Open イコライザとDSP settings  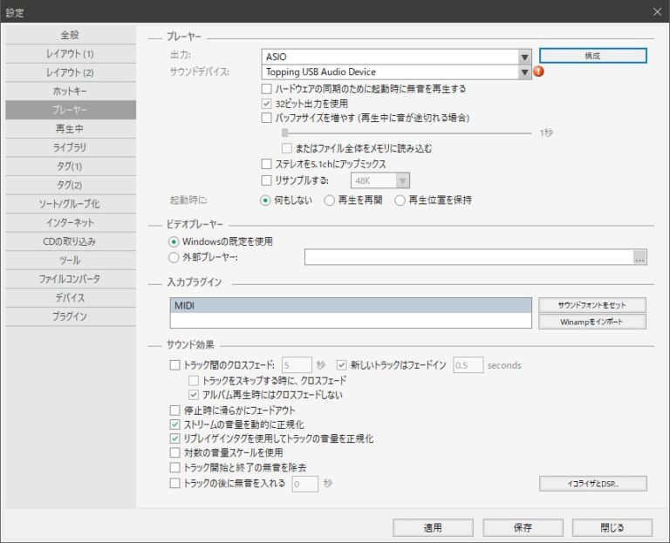click(592, 483)
